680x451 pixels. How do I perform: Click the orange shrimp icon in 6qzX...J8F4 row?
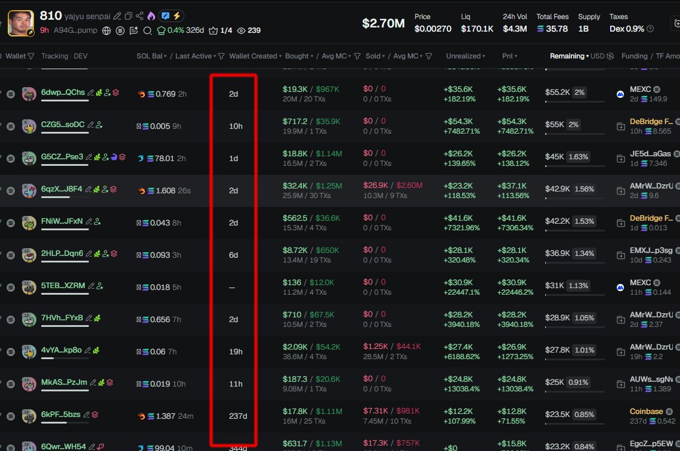141,191
